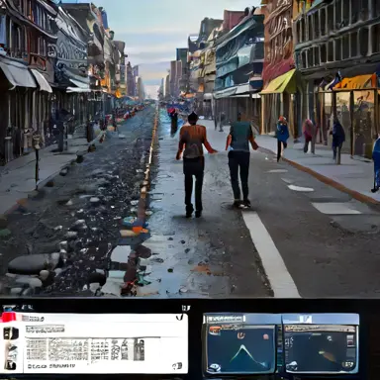
Task: Click the vehicle icon at the left map's bottom-left
Action: pyautogui.click(x=215, y=367)
